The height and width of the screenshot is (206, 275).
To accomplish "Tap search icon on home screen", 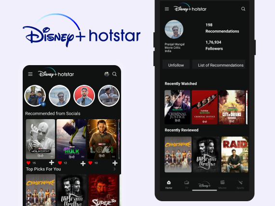I will click(114, 74).
